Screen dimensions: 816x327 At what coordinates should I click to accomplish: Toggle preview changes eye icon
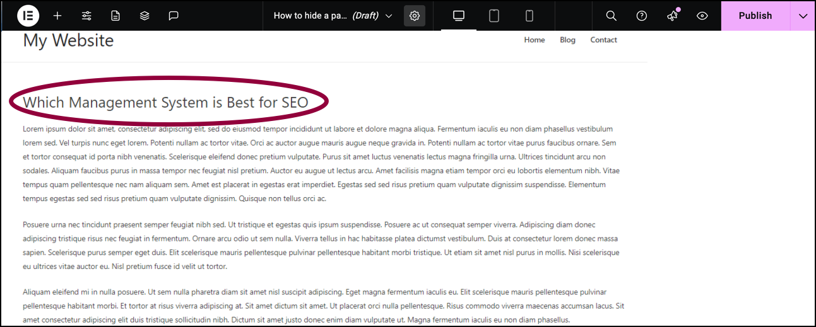(x=702, y=16)
